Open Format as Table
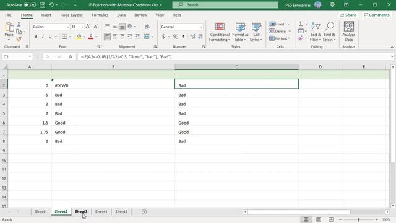The height and width of the screenshot is (223, 396). click(x=240, y=32)
